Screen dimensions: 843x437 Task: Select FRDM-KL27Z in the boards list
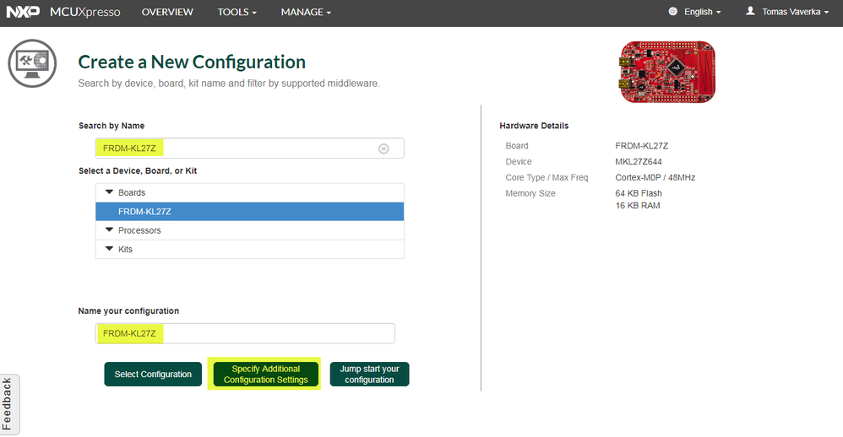click(x=249, y=212)
